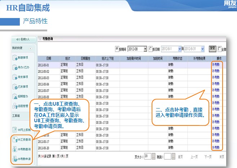Collapse 我的快捷 panel with arrow
Viewport: 237px width, 168px height.
[31, 48]
